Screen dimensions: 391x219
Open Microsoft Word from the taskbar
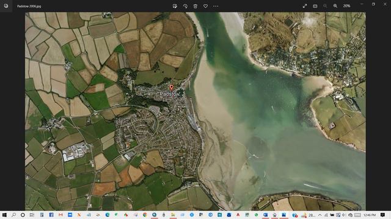coord(265,215)
